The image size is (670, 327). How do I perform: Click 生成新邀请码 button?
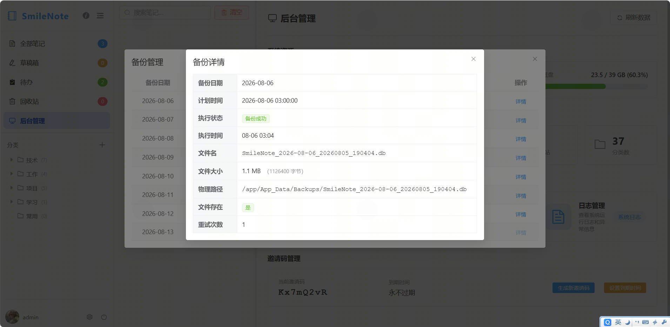tap(574, 288)
